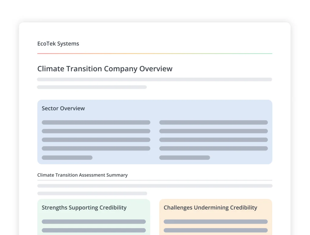
Task: Click the second text line in the Strengths card
Action: pyautogui.click(x=94, y=230)
